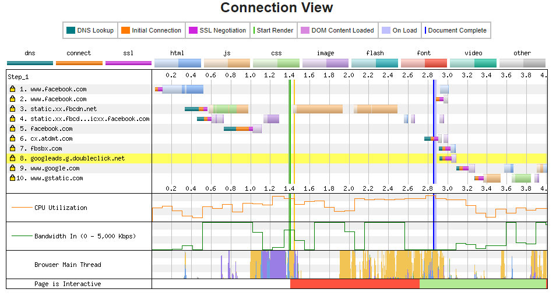Click the Initial Connection orange legend box

[125, 30]
